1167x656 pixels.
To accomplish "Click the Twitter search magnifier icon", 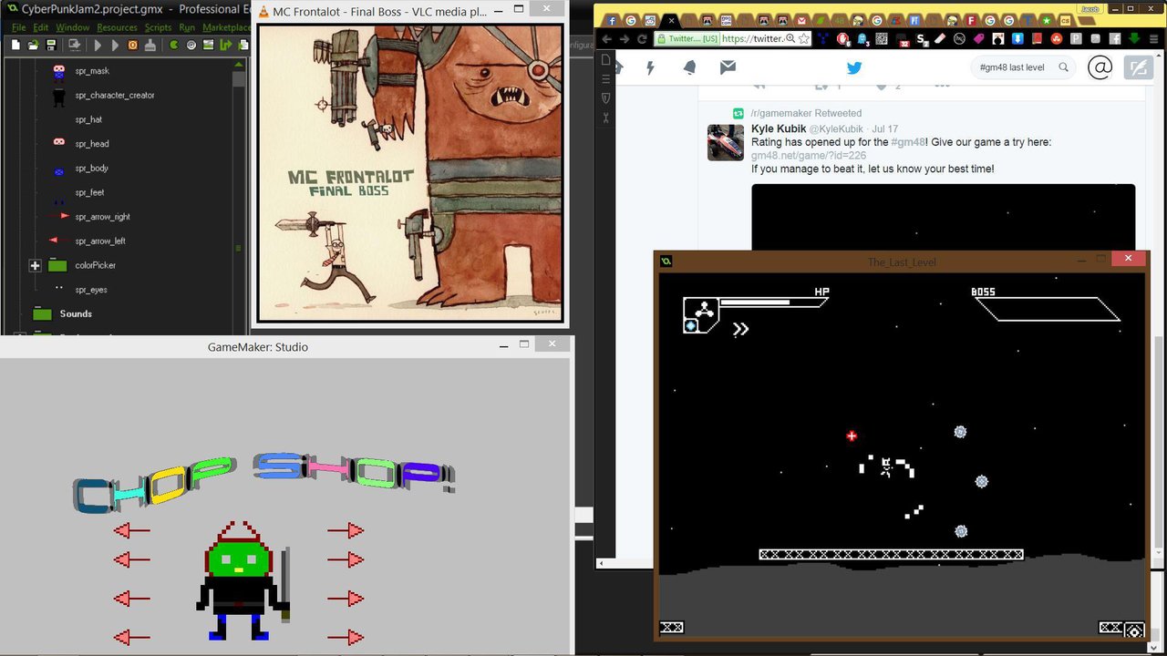I will 1063,67.
